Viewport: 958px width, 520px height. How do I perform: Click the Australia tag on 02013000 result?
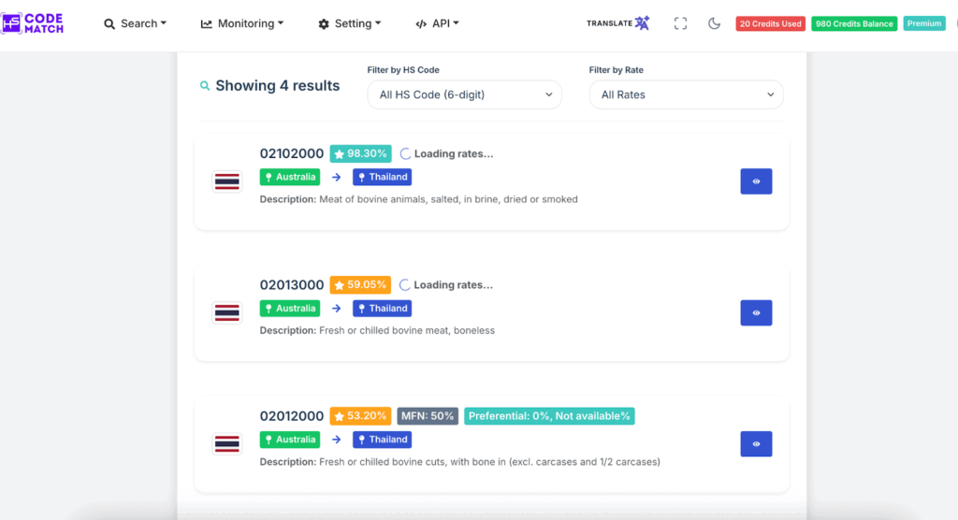coord(290,308)
